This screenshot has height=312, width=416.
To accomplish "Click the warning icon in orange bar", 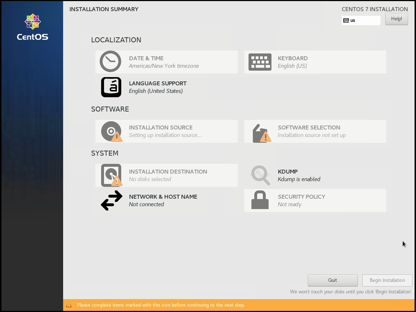I will pos(69,305).
